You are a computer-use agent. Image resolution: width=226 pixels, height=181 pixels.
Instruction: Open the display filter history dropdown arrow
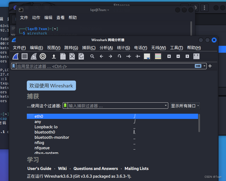click(204, 66)
